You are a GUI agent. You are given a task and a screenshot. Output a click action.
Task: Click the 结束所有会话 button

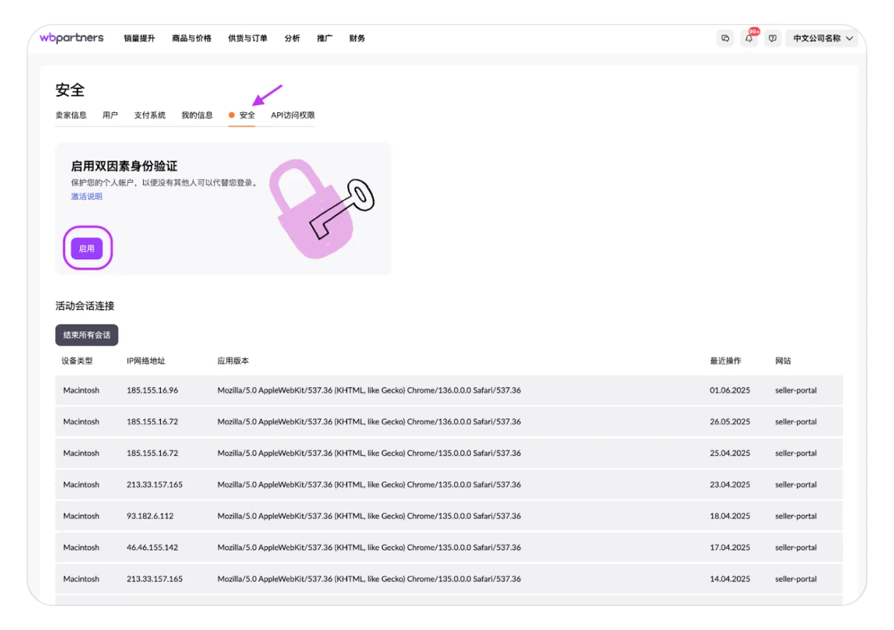86,335
